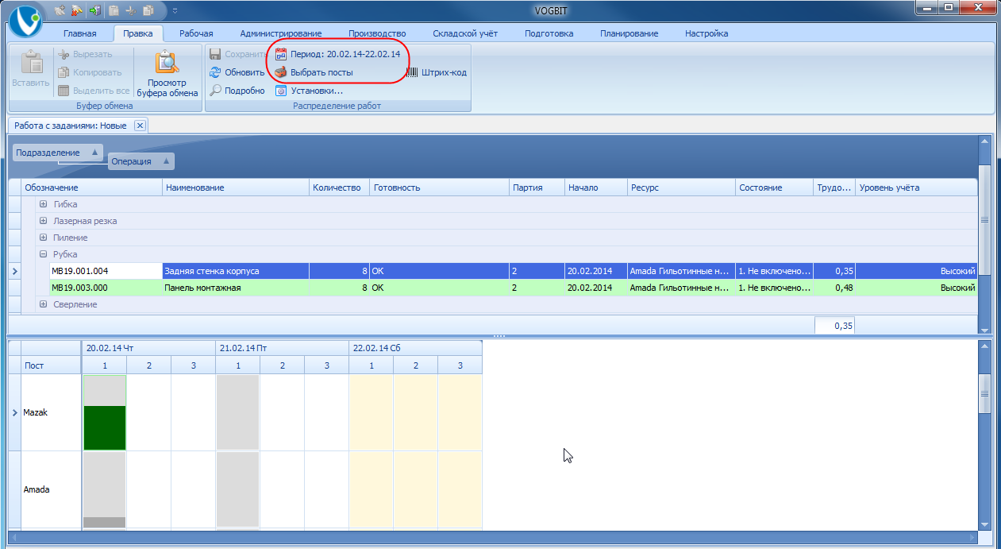Image resolution: width=1001 pixels, height=549 pixels.
Task: Expand the Сверление group row
Action: [x=43, y=304]
